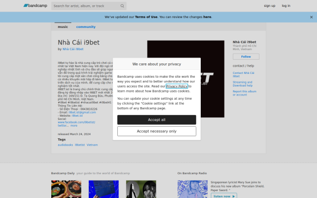
Task: Follow the 'here' link in banner
Action: (x=207, y=17)
